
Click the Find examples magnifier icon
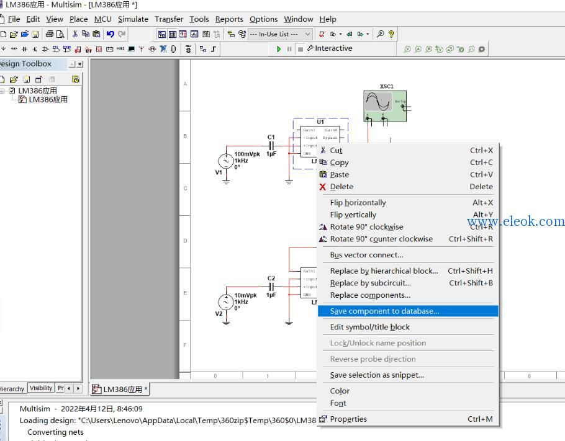pos(380,34)
